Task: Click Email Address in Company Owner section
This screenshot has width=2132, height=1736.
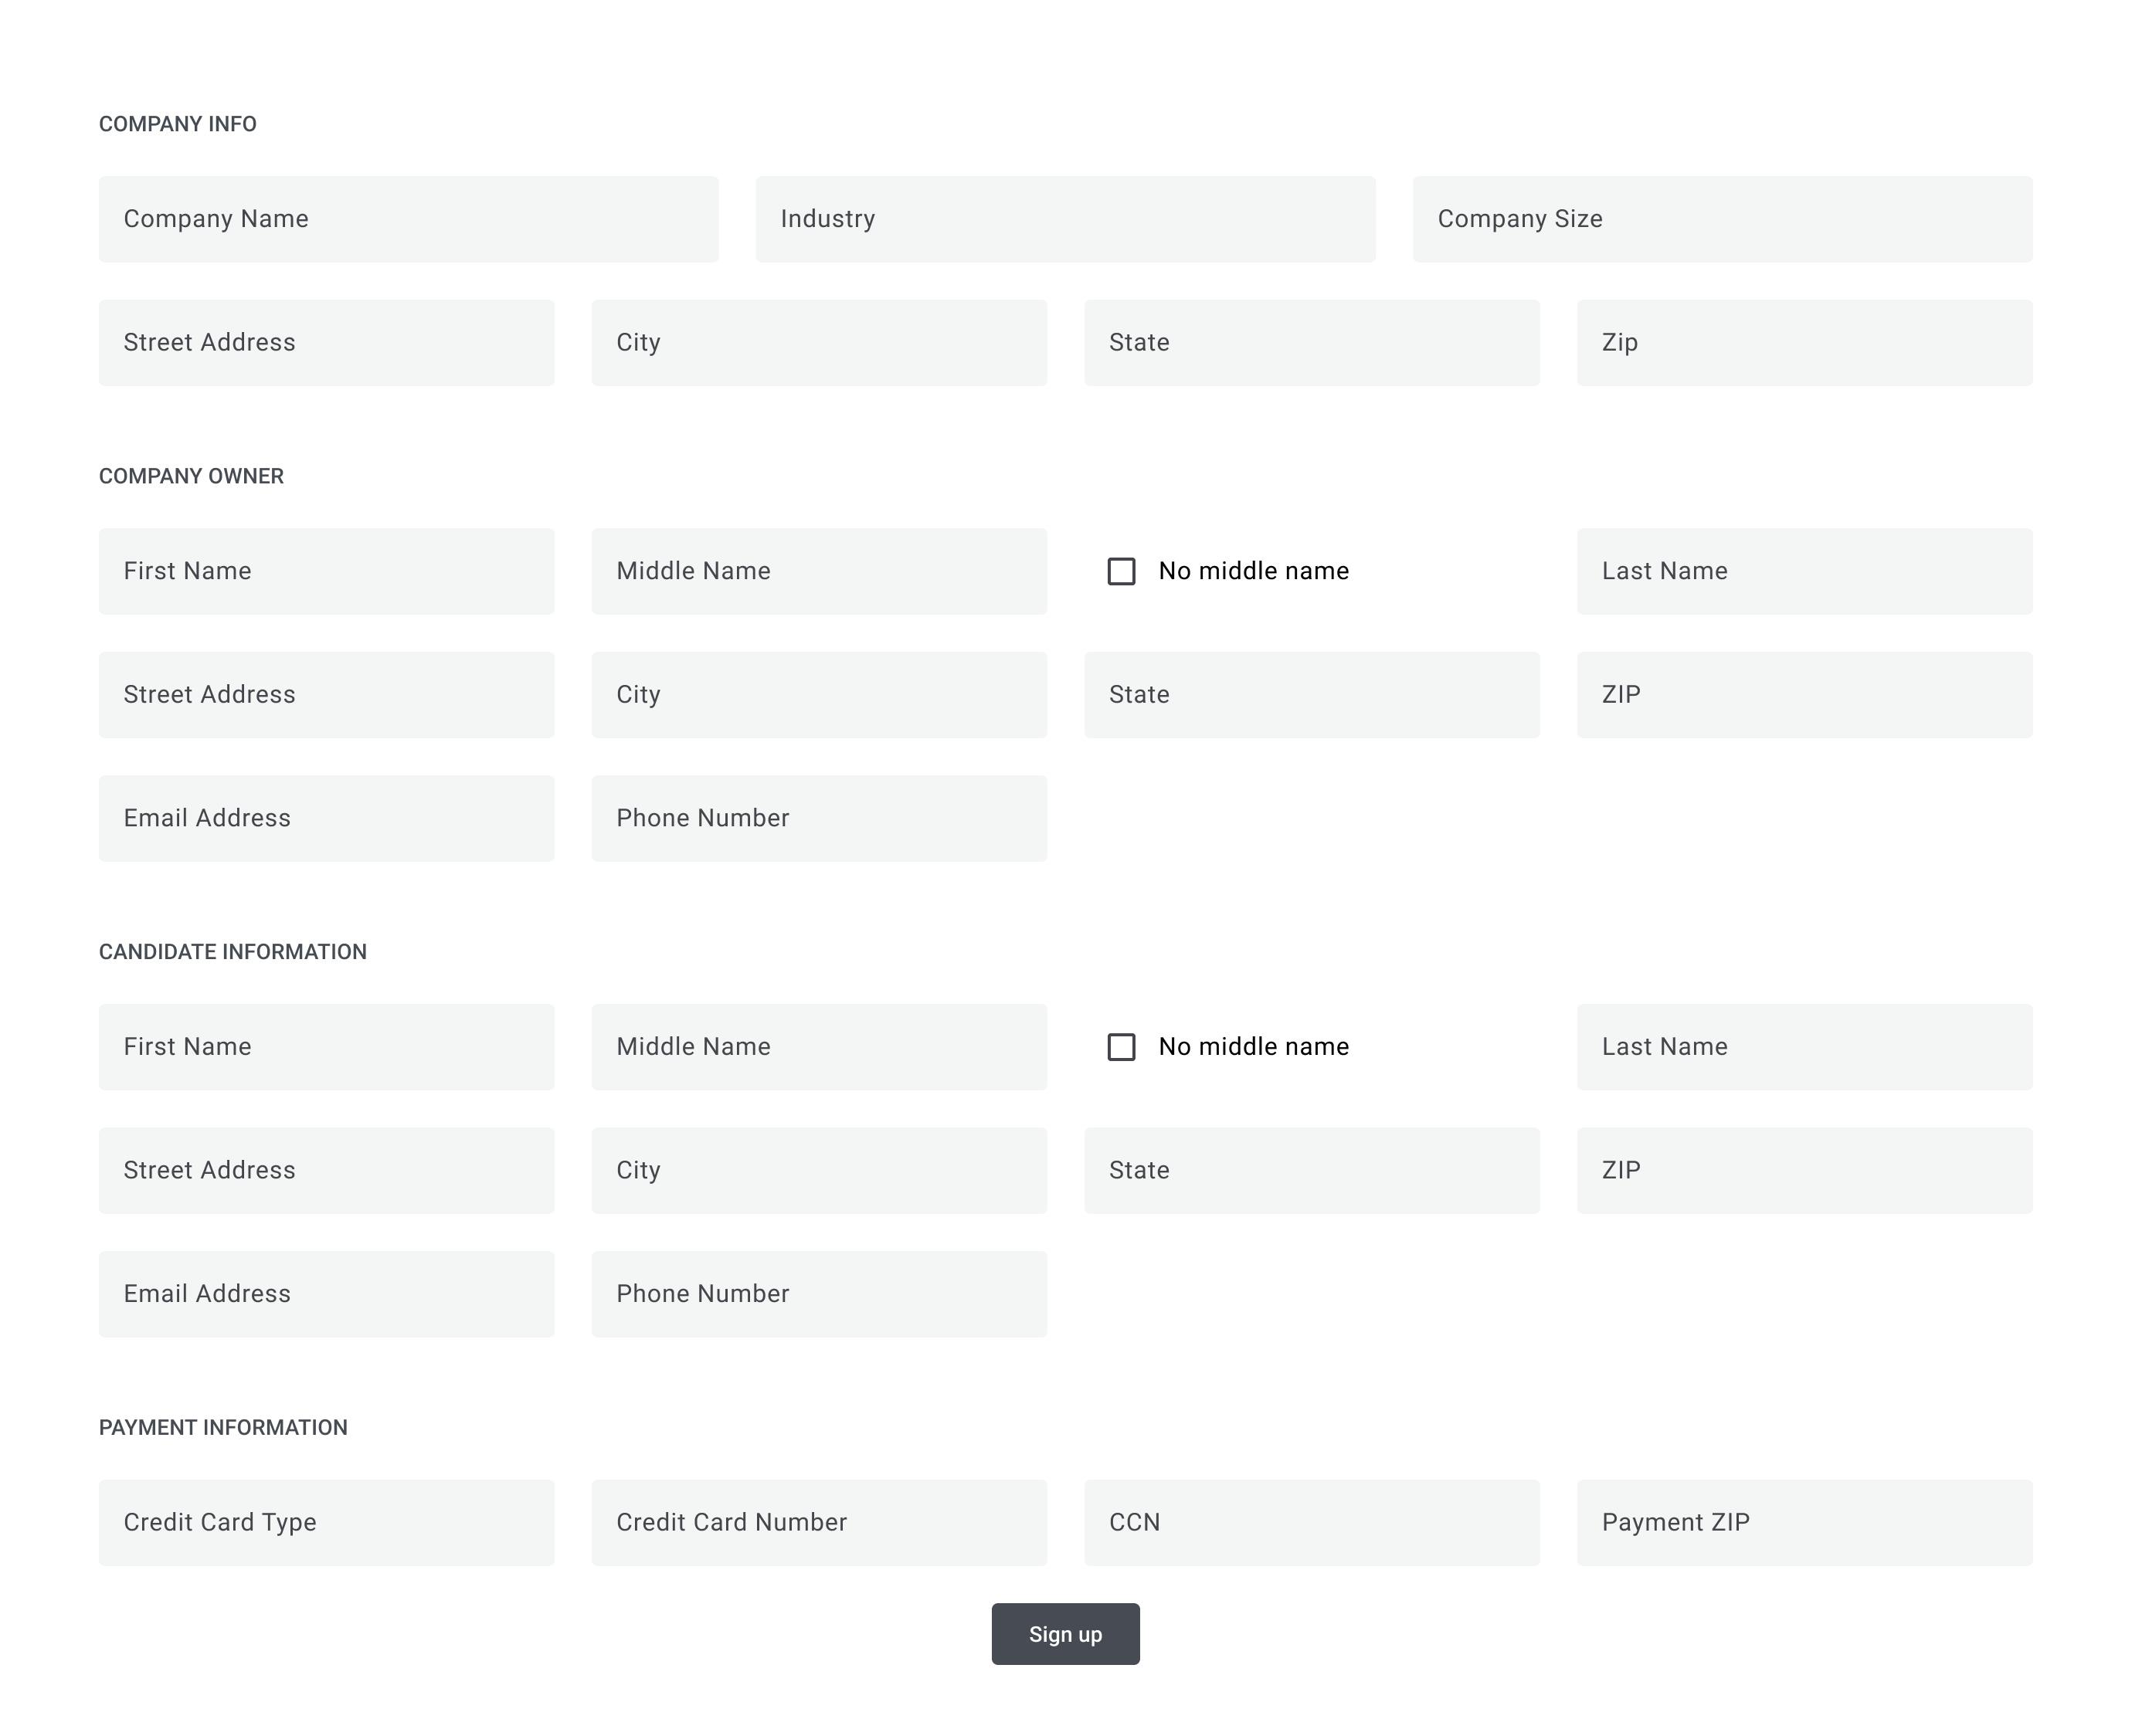Action: click(326, 819)
